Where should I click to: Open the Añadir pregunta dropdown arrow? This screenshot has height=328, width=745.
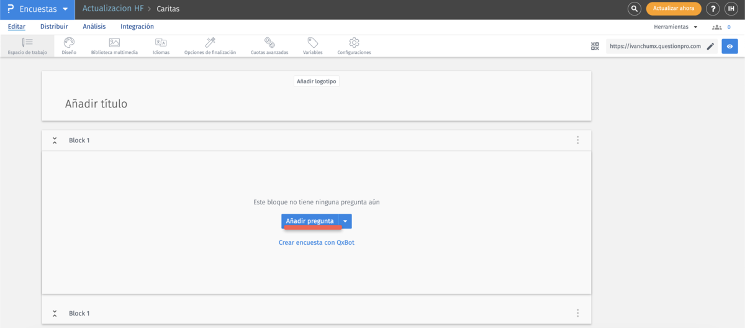coord(346,221)
